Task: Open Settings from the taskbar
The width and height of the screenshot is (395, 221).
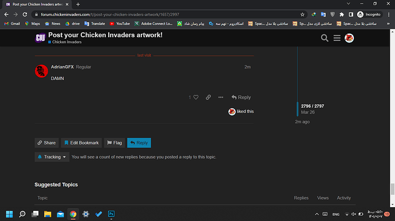Action: (86, 214)
